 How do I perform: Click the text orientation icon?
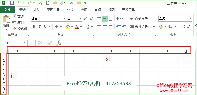(x=119, y=19)
